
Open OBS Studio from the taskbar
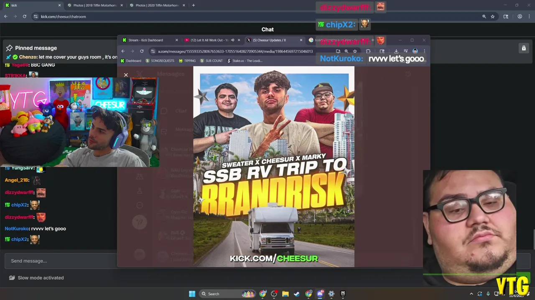point(274,294)
